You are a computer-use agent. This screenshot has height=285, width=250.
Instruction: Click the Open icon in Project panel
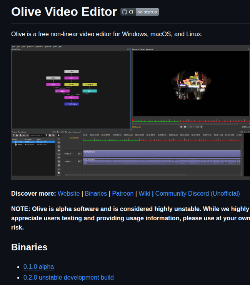click(x=17, y=136)
